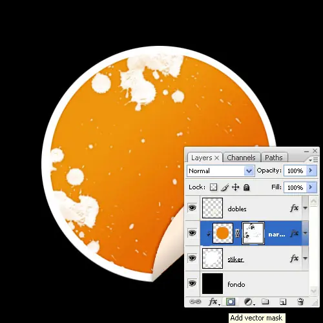
Task: Click fx icon on dobles layer
Action: click(295, 208)
